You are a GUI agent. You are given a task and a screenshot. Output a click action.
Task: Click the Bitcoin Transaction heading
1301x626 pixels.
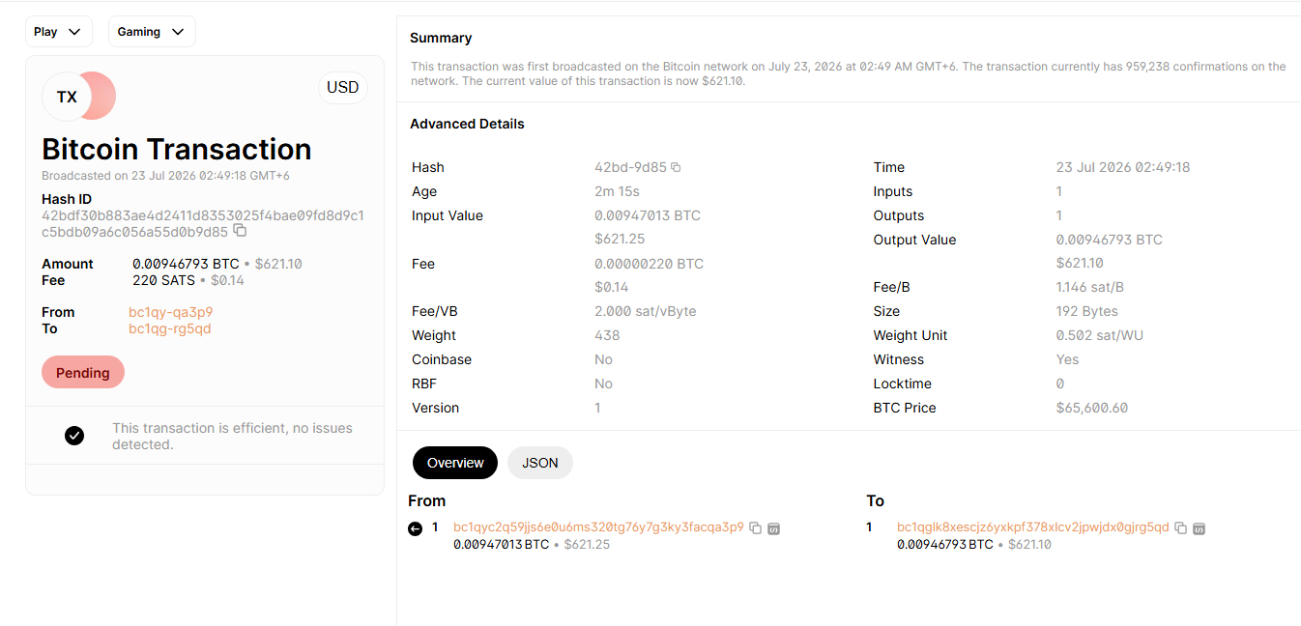(x=177, y=149)
